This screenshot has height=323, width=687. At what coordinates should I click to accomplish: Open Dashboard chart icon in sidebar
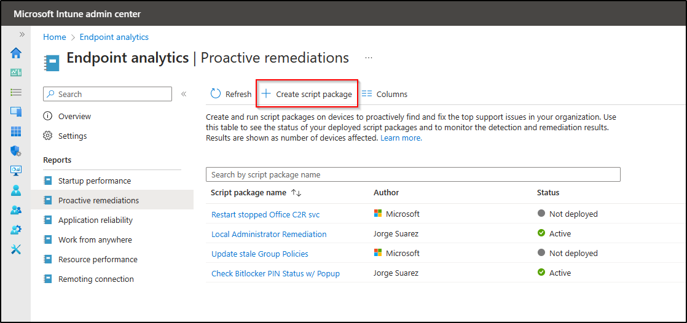(x=16, y=72)
